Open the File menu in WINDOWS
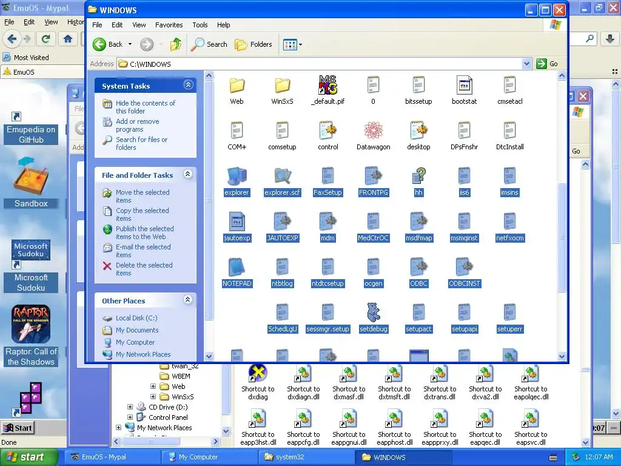The image size is (621, 466). [97, 25]
